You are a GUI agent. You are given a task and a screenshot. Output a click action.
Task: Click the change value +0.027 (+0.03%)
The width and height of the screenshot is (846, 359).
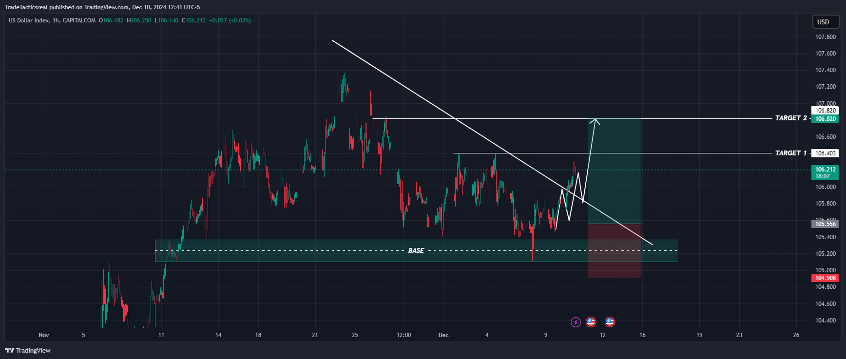[x=230, y=20]
